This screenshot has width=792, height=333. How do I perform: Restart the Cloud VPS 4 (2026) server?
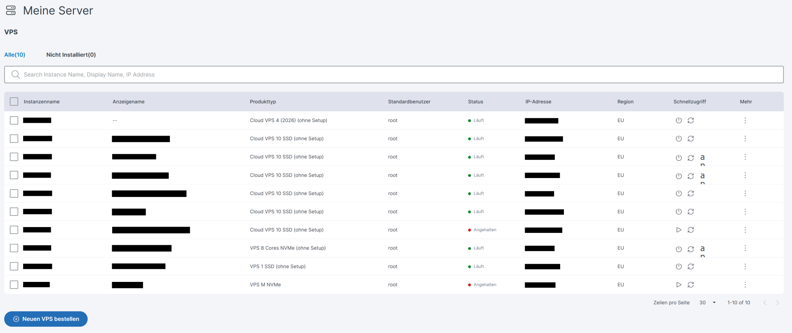(x=691, y=120)
